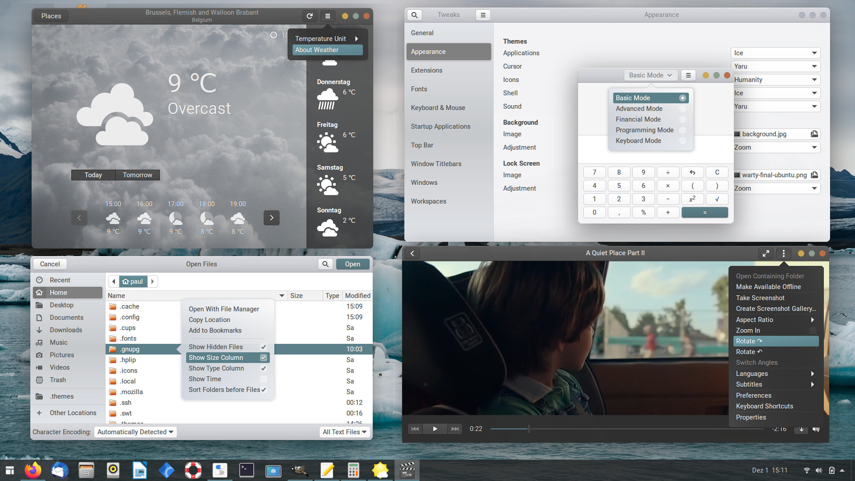
Task: Choose About Weather menu item
Action: coord(328,50)
